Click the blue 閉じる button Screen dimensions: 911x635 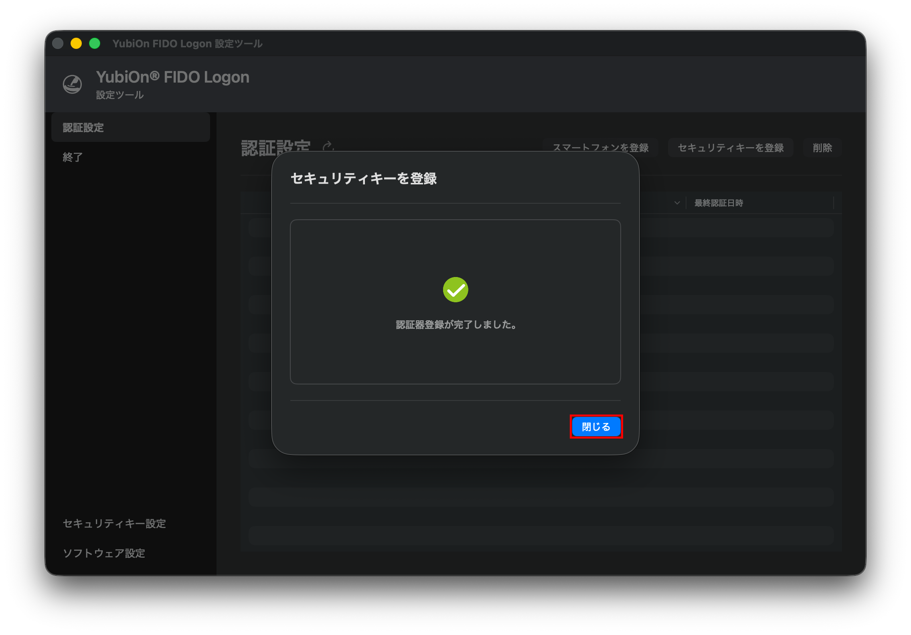596,427
